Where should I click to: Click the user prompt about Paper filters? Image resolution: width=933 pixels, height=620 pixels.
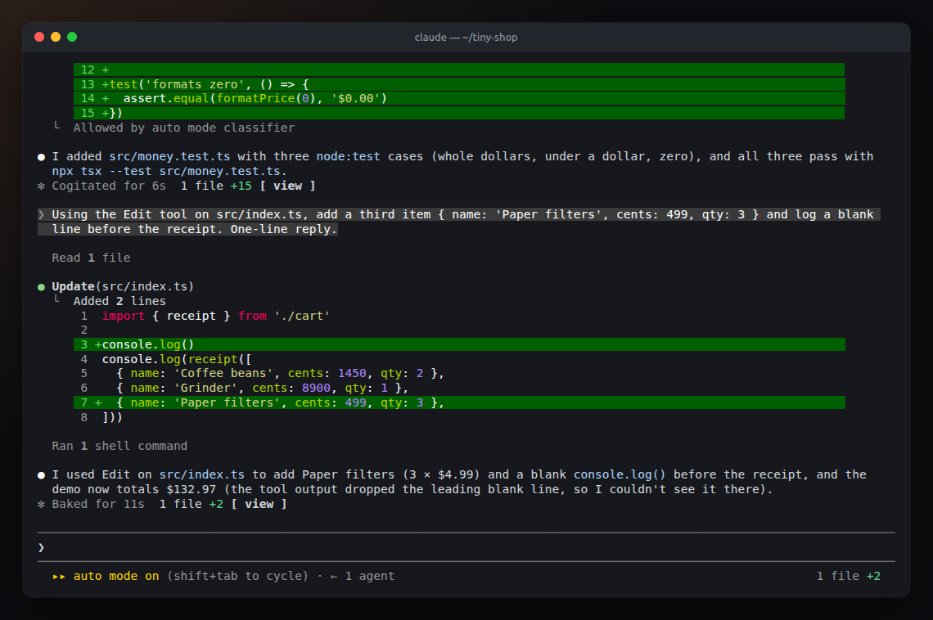tap(459, 222)
